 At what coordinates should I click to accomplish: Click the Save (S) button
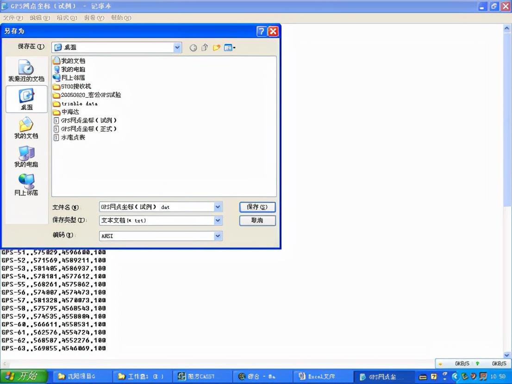click(257, 207)
